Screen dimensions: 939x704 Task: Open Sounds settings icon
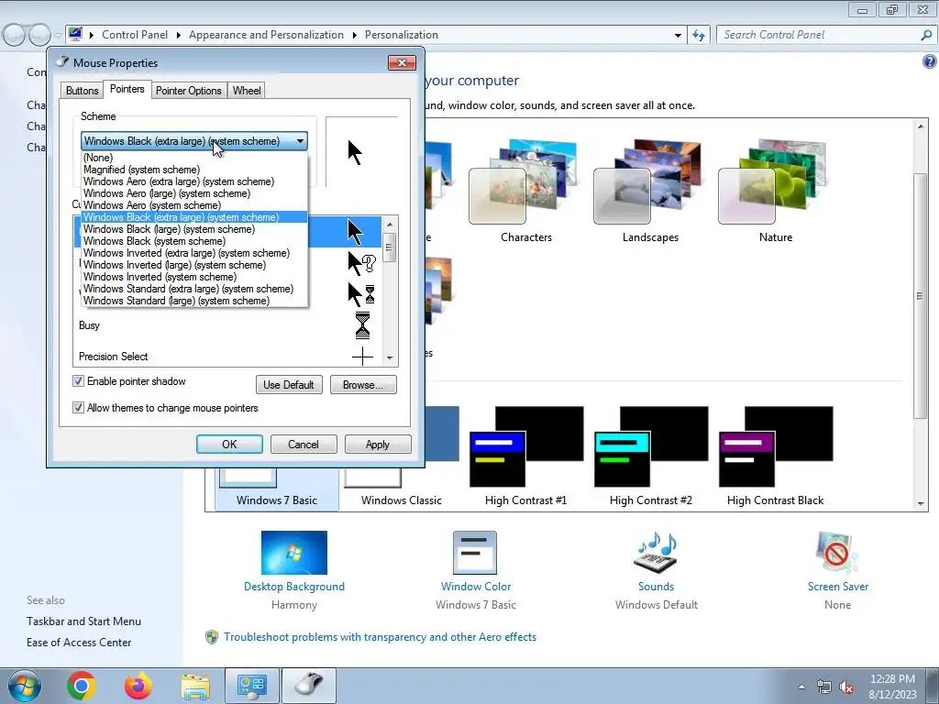pos(656,553)
